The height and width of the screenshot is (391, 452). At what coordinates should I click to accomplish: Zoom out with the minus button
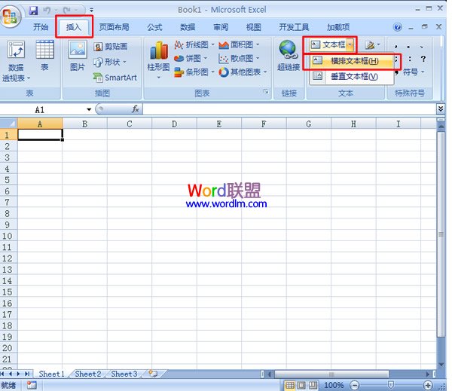point(355,385)
